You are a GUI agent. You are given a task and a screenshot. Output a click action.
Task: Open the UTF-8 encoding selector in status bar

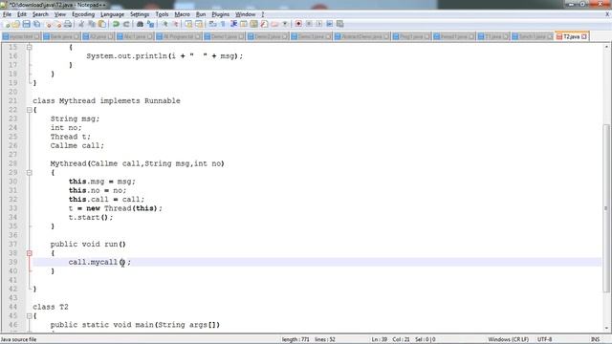point(544,339)
